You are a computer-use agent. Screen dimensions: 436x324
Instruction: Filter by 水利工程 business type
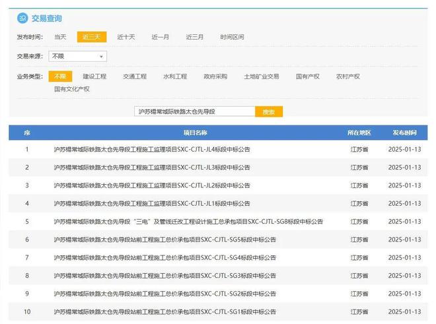pyautogui.click(x=175, y=77)
